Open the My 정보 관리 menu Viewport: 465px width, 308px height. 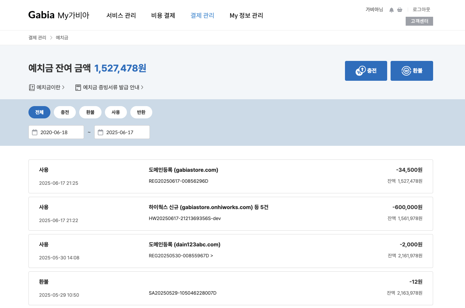tap(246, 15)
